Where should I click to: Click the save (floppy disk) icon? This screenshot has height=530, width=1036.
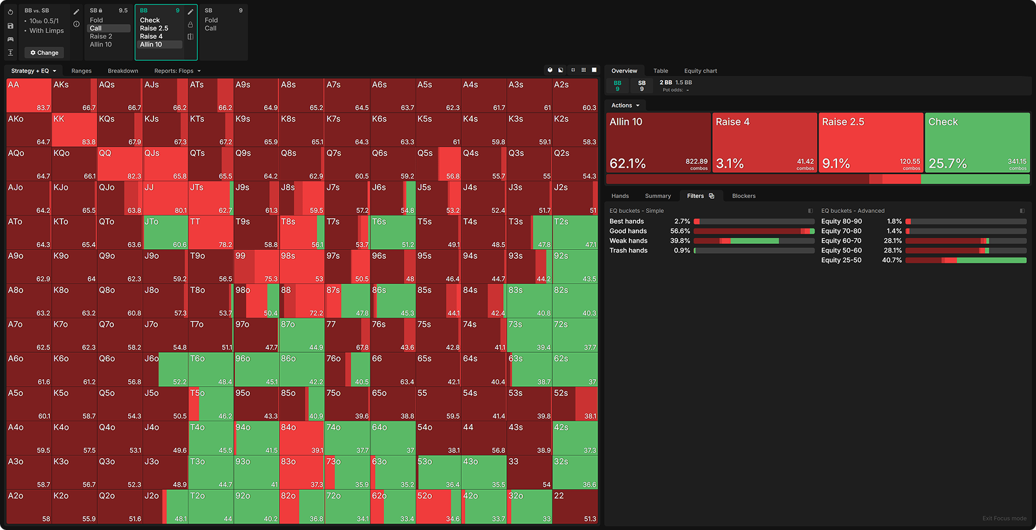pos(10,26)
